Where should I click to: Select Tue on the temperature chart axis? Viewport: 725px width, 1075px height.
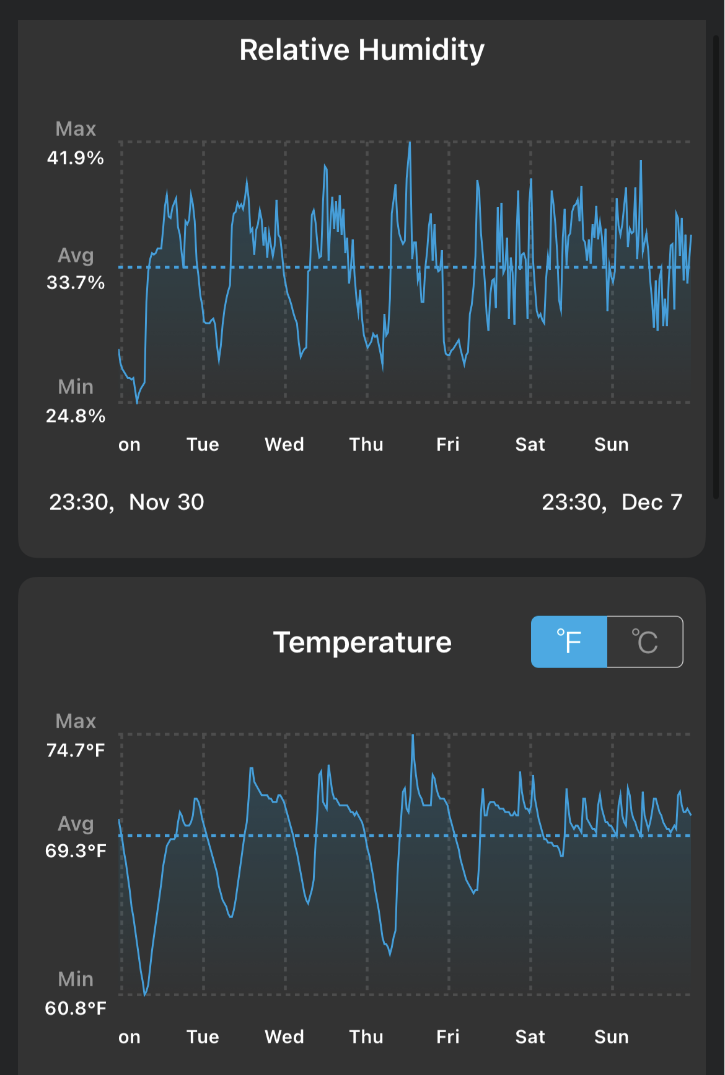203,1037
